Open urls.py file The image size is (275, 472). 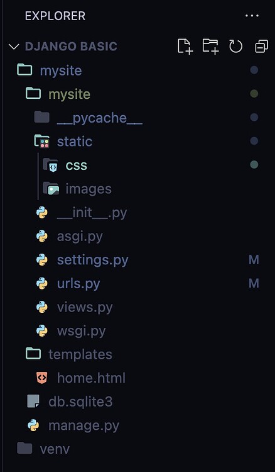pos(78,284)
